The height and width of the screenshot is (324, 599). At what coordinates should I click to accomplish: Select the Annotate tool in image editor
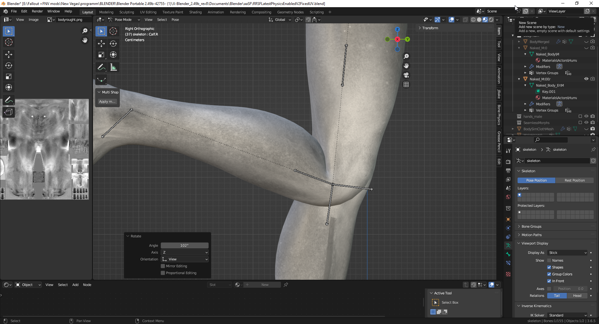coord(9,100)
